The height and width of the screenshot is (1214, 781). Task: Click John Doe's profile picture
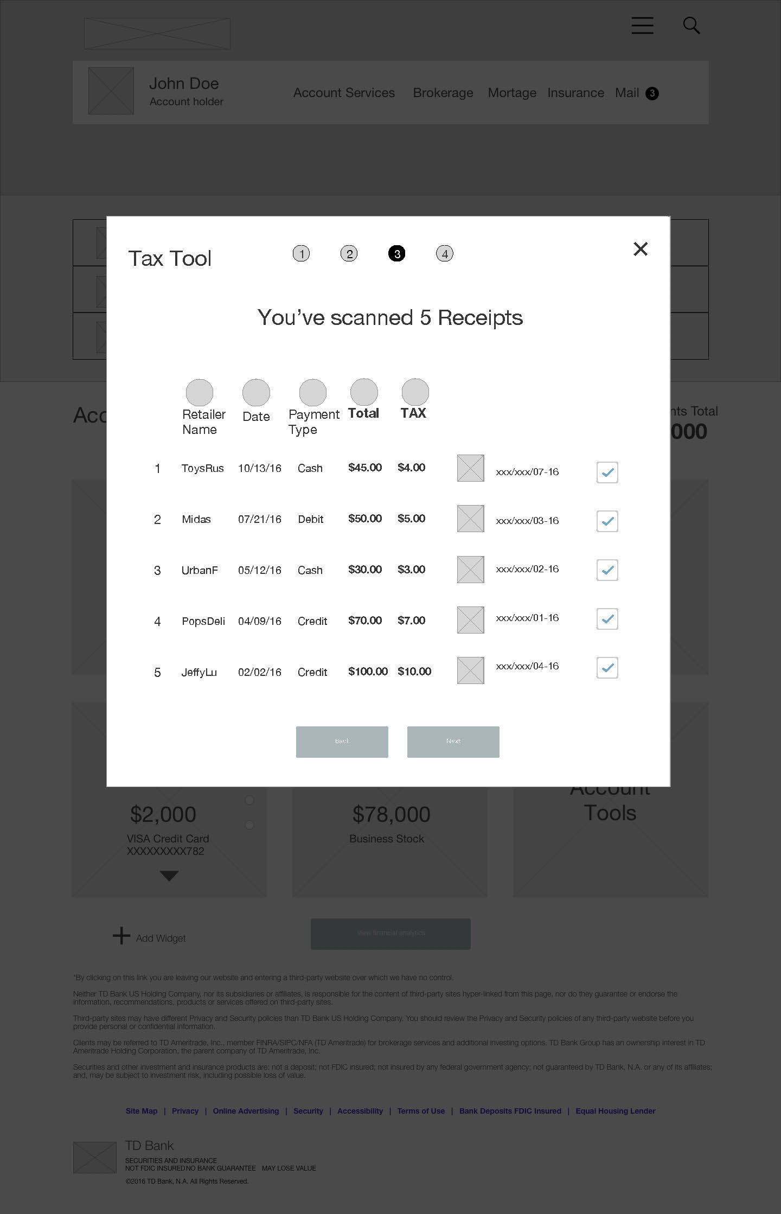tap(111, 91)
